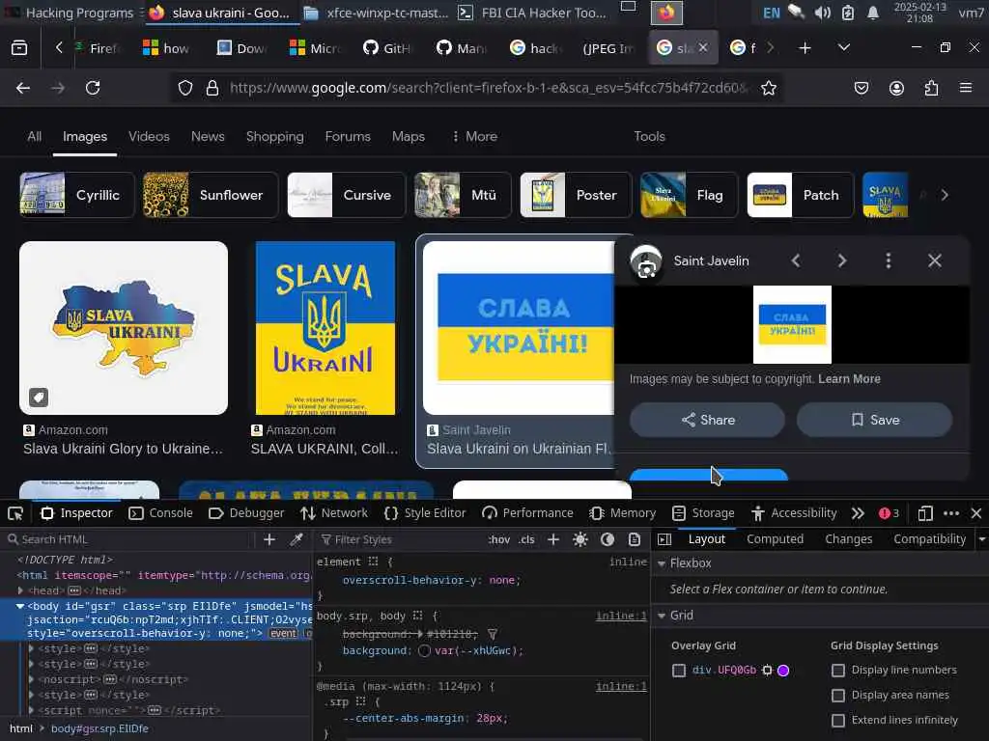Viewport: 989px width, 741px height.
Task: Open preview panel three-dot menu
Action: (889, 261)
